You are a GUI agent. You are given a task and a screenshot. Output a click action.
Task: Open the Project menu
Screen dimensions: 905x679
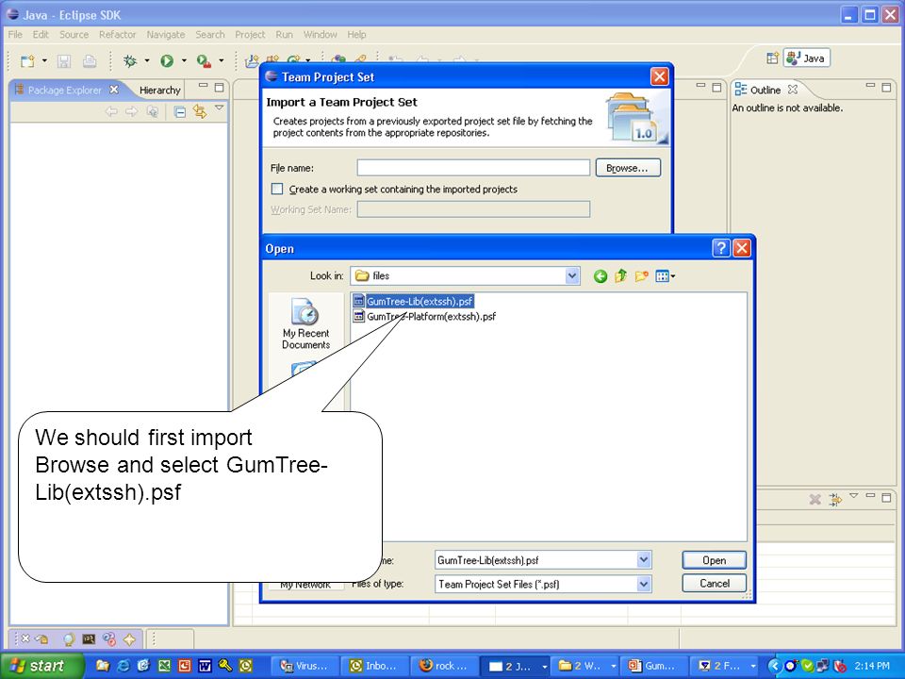(250, 35)
